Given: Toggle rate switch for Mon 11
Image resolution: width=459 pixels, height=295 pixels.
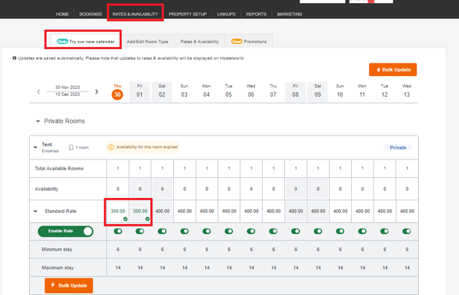Looking at the screenshot, I should click(362, 232).
